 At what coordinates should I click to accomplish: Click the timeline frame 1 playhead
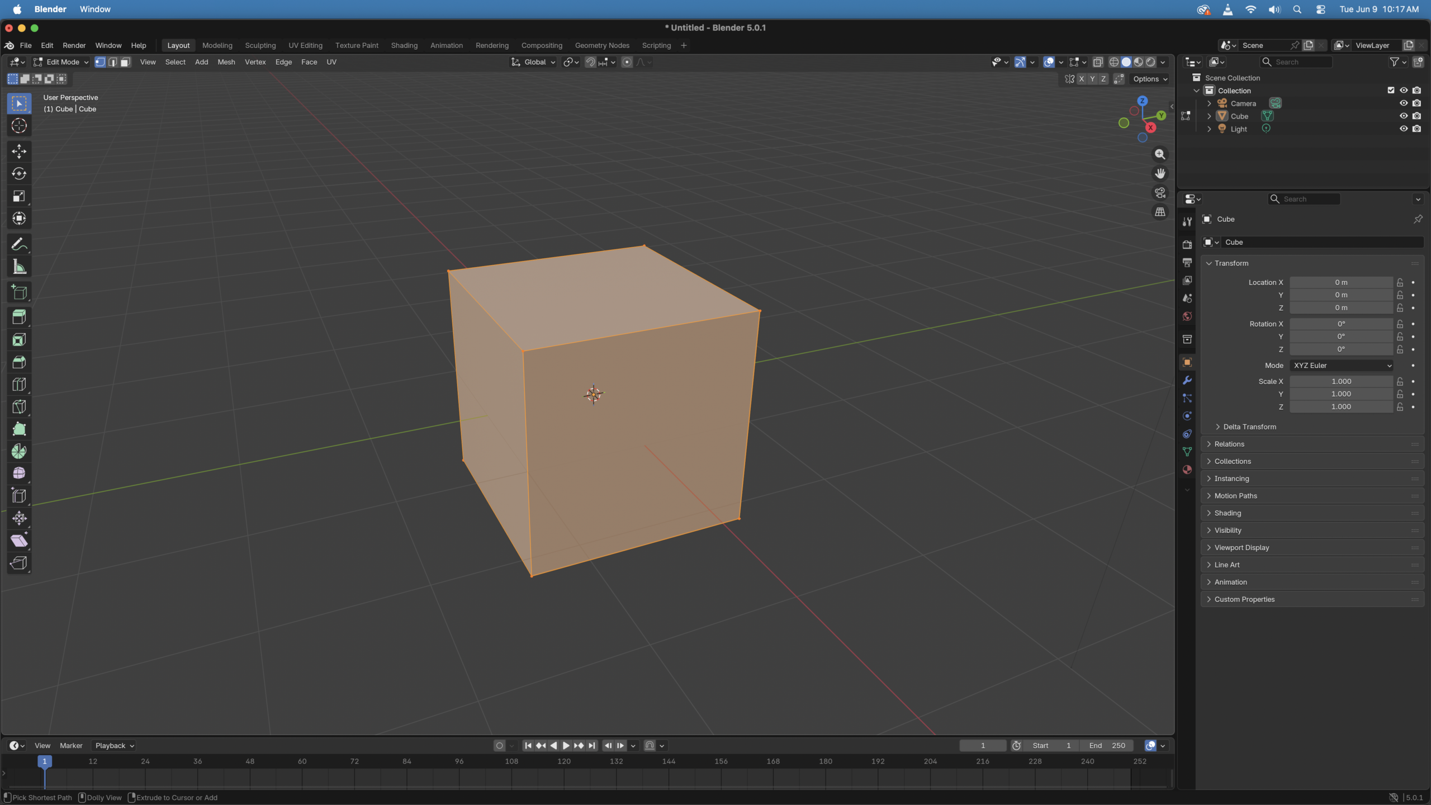pos(45,761)
